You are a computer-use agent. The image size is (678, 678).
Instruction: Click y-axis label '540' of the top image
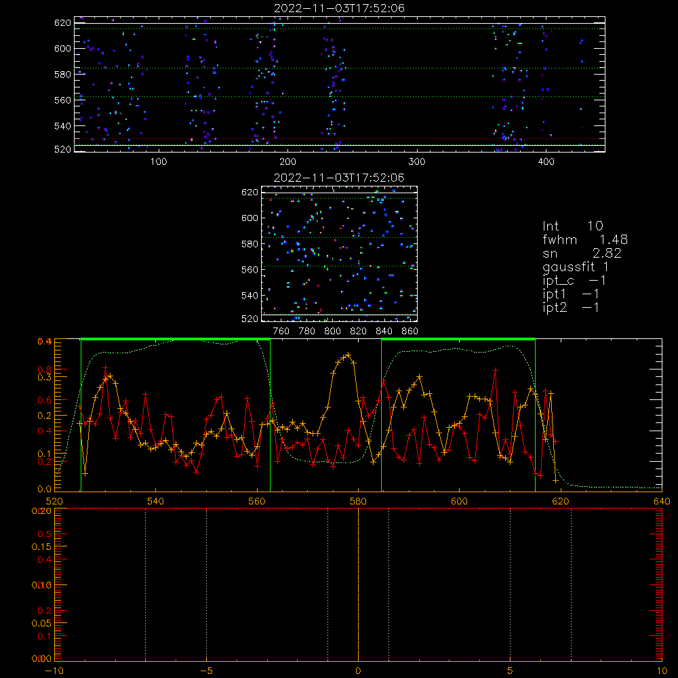(x=62, y=126)
